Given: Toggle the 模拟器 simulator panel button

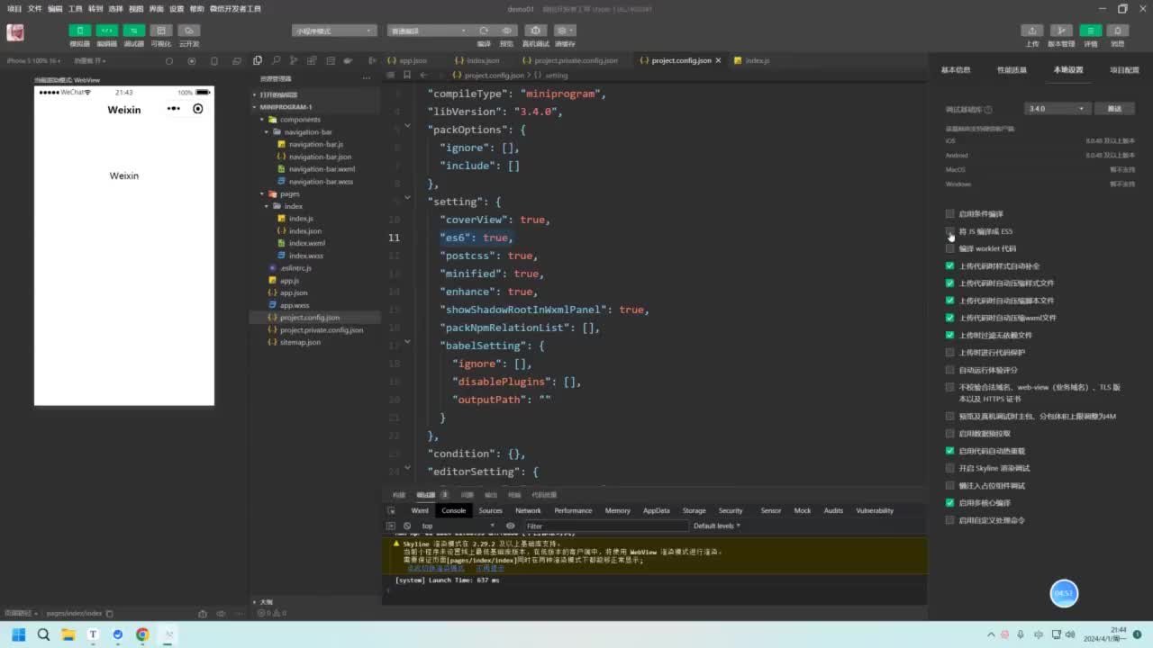Looking at the screenshot, I should click(80, 31).
